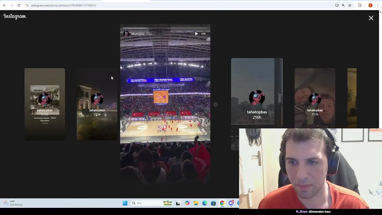
Task: Play the paused basketball story
Action: click(x=196, y=34)
